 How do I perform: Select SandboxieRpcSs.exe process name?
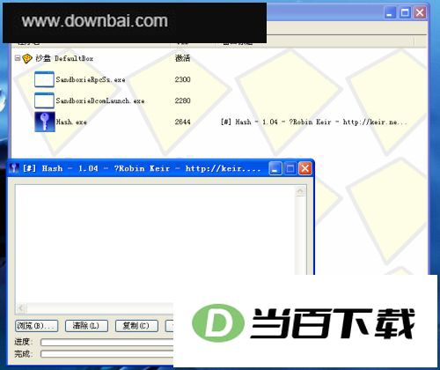pyautogui.click(x=91, y=79)
